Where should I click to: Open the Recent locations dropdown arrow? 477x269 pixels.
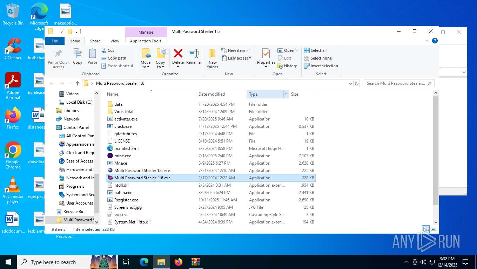(x=70, y=83)
